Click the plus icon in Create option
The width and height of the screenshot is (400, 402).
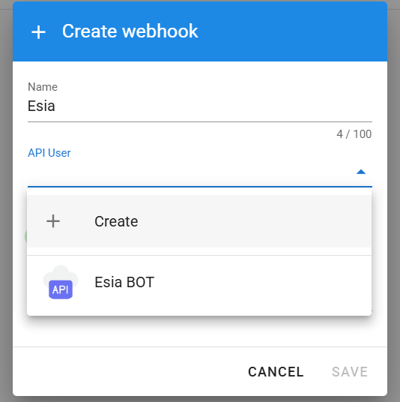click(53, 221)
